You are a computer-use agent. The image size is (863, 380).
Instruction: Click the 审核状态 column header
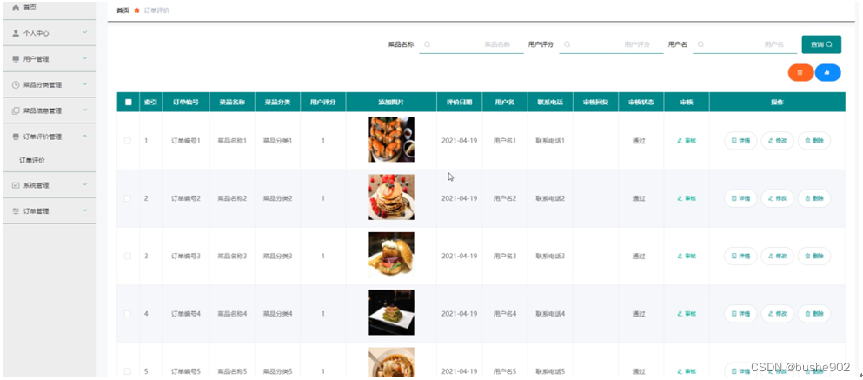(641, 102)
